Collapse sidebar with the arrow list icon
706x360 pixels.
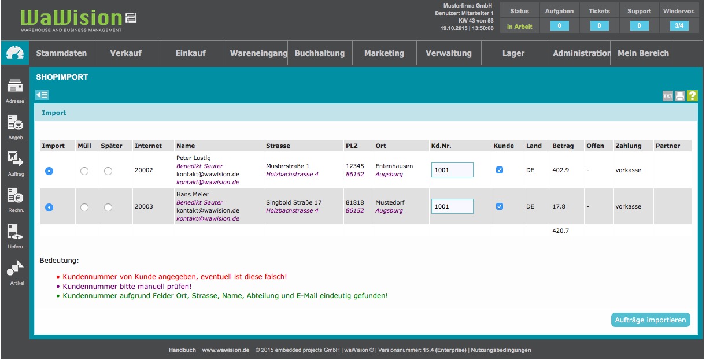coord(42,95)
